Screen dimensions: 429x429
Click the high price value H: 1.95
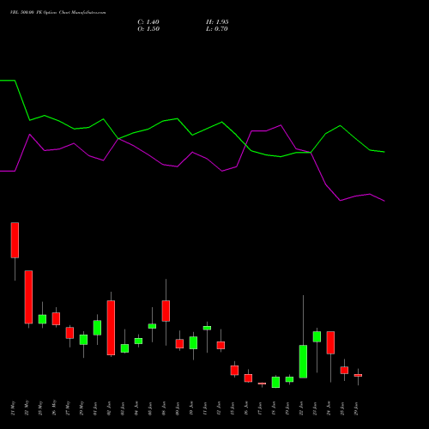click(217, 22)
